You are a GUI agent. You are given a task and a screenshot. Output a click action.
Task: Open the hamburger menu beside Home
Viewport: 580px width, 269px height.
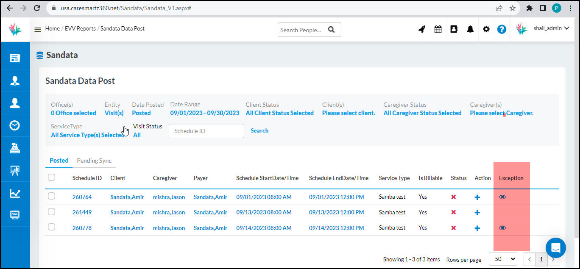[x=37, y=29]
